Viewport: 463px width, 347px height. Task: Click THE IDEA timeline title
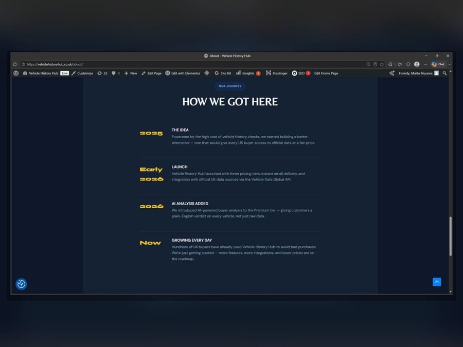pos(180,130)
